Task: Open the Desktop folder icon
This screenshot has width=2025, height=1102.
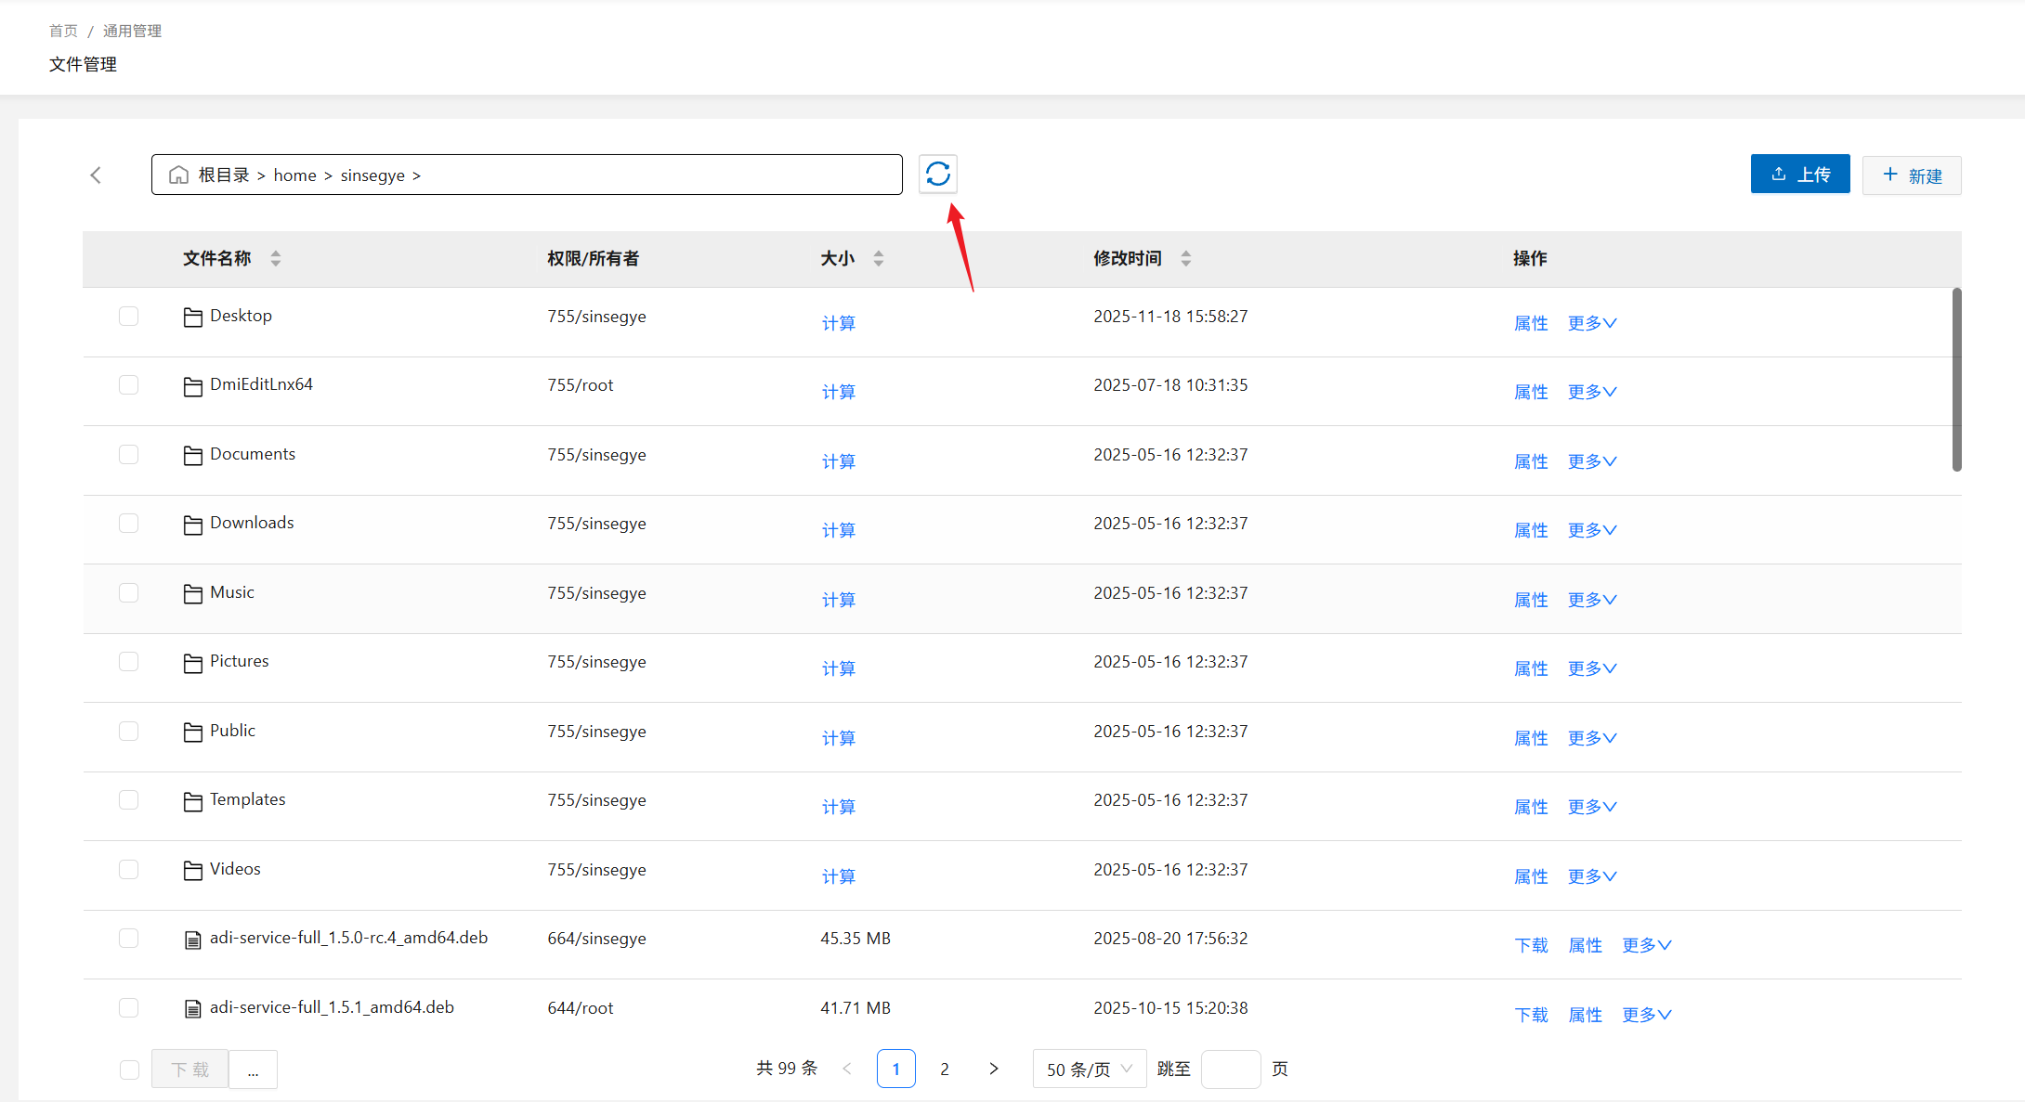Action: click(192, 318)
